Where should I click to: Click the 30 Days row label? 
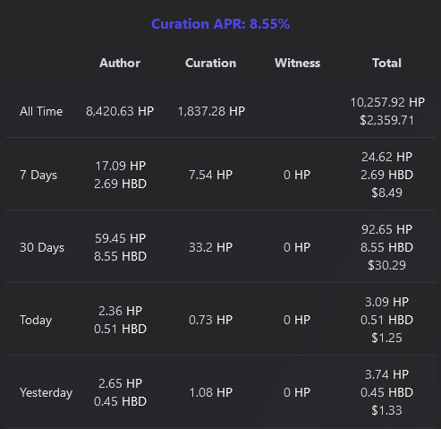(x=42, y=247)
